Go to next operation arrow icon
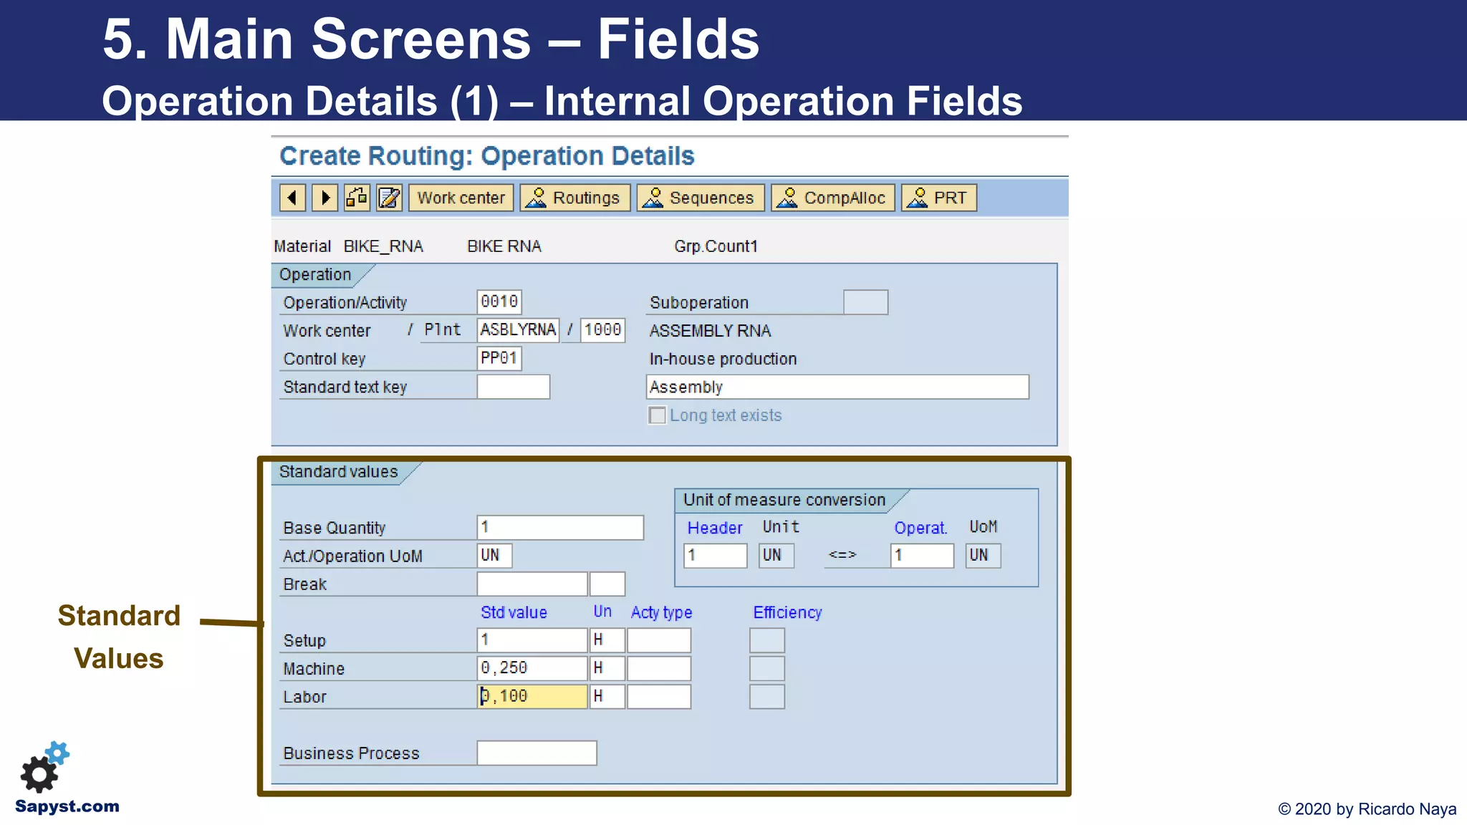 pos(325,198)
